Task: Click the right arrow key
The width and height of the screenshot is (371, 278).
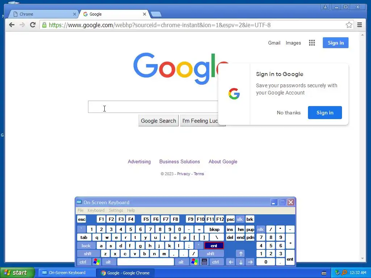Action: coord(250,262)
